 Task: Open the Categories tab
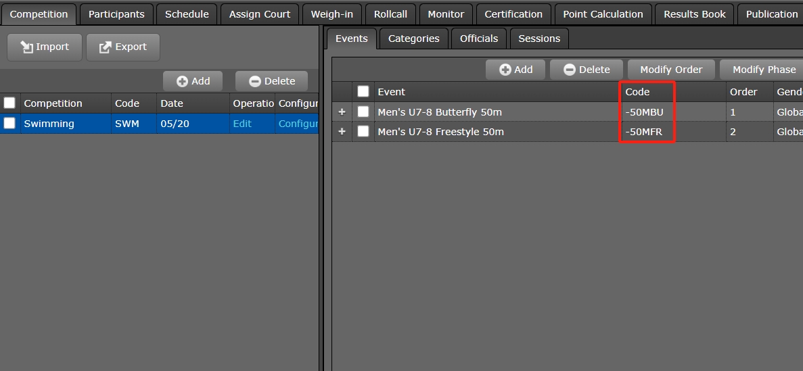click(x=413, y=39)
